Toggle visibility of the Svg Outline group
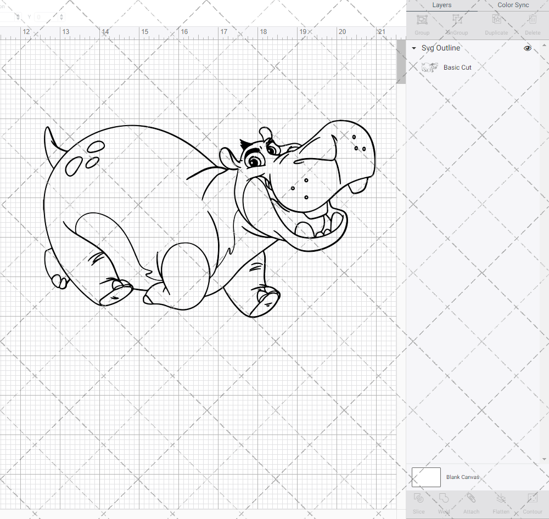549x519 pixels. [x=527, y=48]
